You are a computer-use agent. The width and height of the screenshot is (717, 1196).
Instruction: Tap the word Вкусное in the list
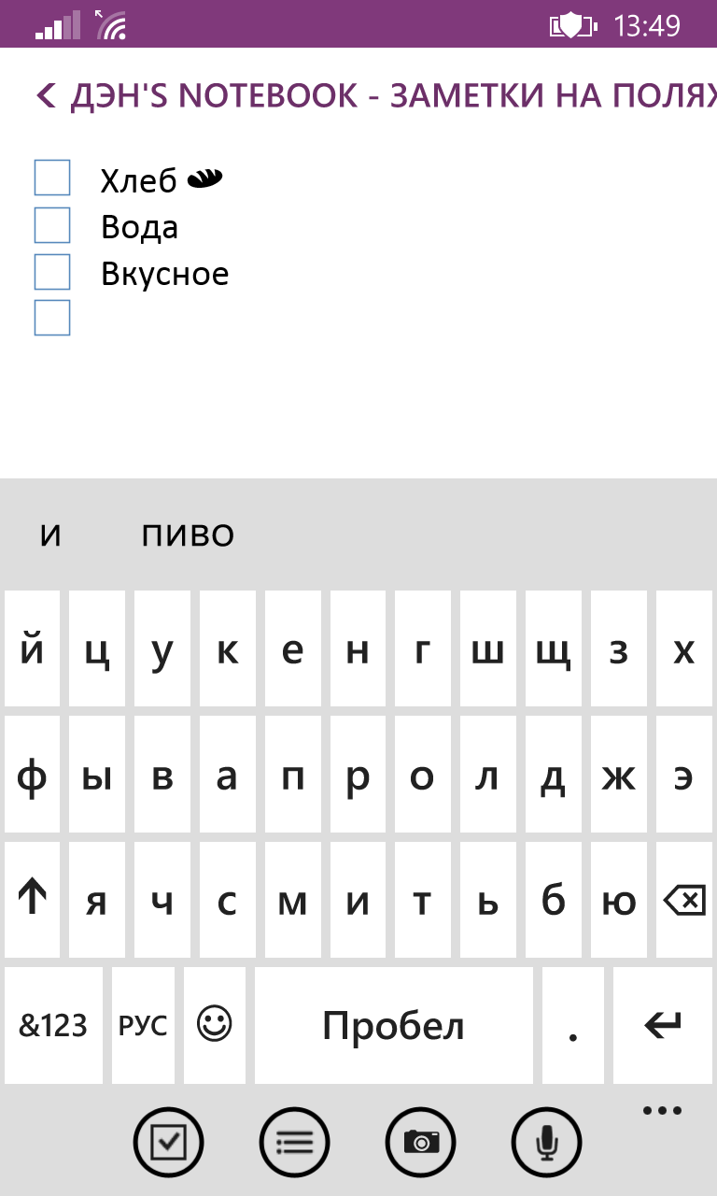coord(165,274)
